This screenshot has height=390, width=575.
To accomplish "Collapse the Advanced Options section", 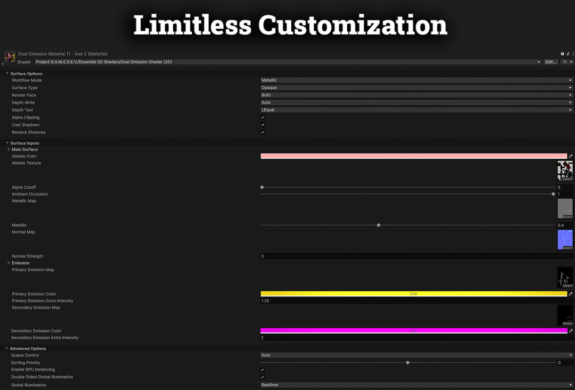I will [7, 348].
